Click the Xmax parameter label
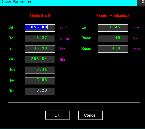The height and width of the screenshot is (129, 145). 86,49
